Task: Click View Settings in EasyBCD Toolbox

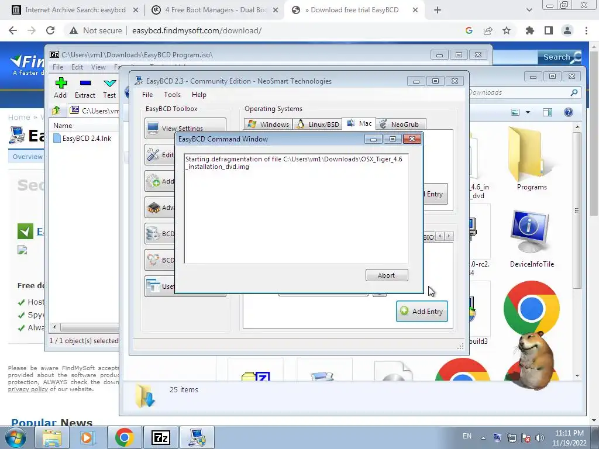Action: pos(185,128)
